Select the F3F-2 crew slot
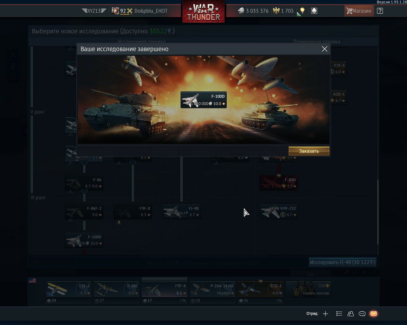This screenshot has height=325, width=407. click(68, 289)
